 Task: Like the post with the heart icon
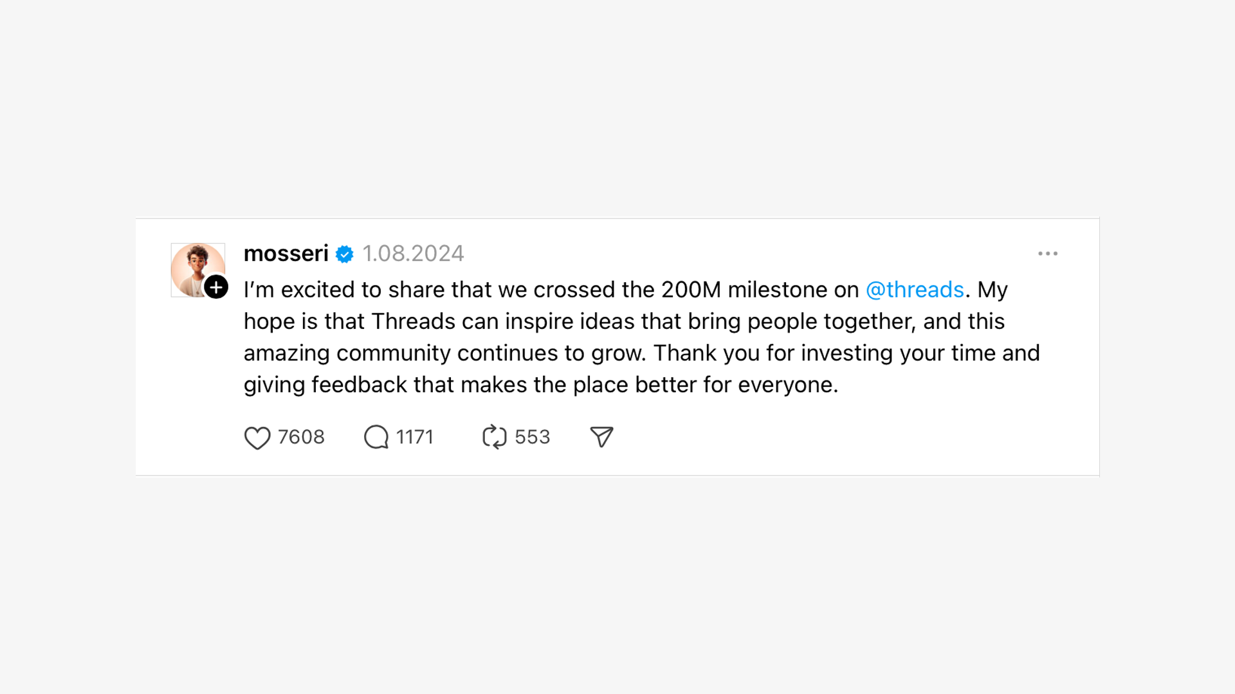tap(257, 438)
